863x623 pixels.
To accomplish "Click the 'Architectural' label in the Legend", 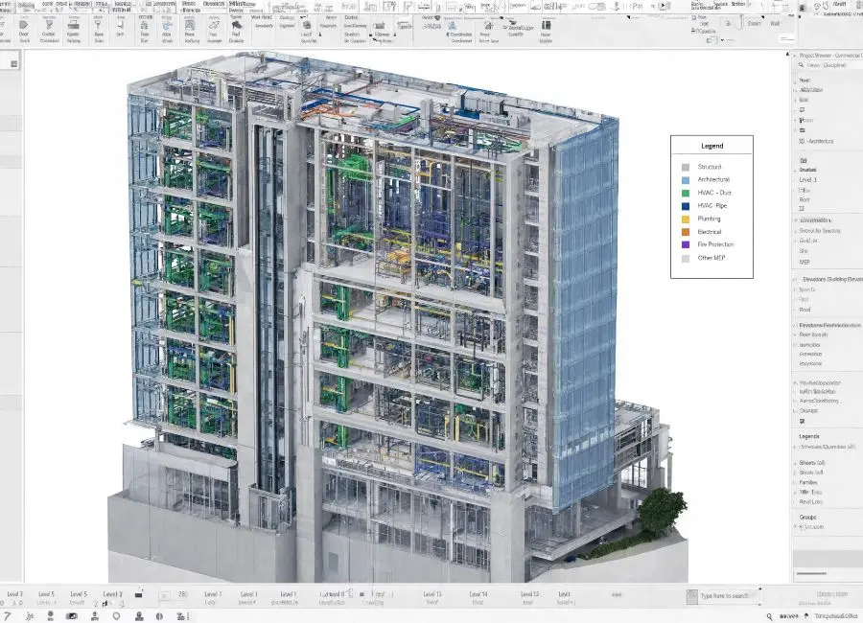I will coord(713,179).
